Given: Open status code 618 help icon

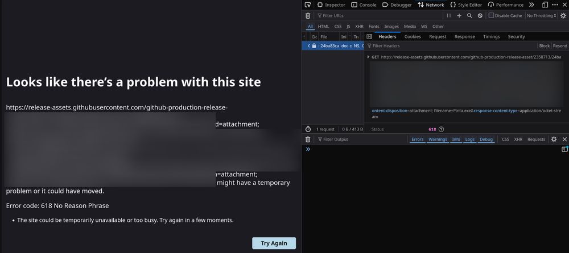Looking at the screenshot, I should point(442,129).
